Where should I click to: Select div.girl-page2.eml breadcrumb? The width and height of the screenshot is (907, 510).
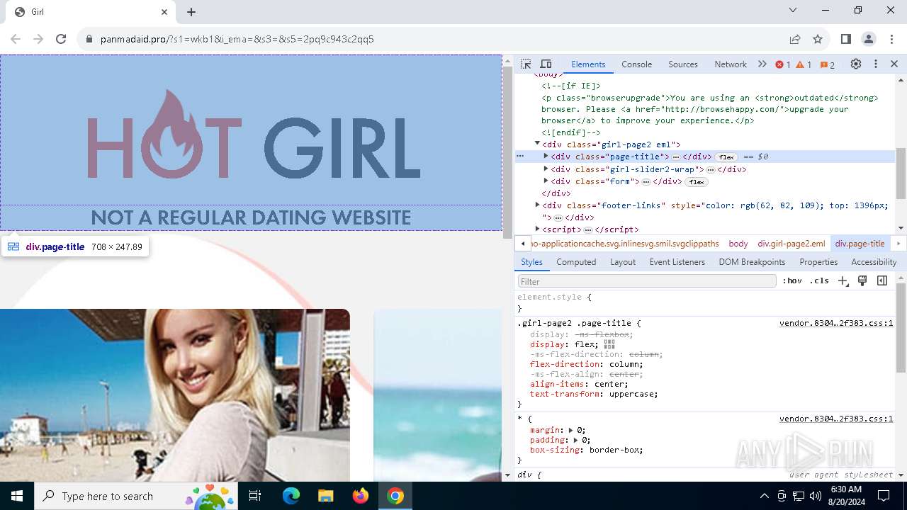[791, 244]
